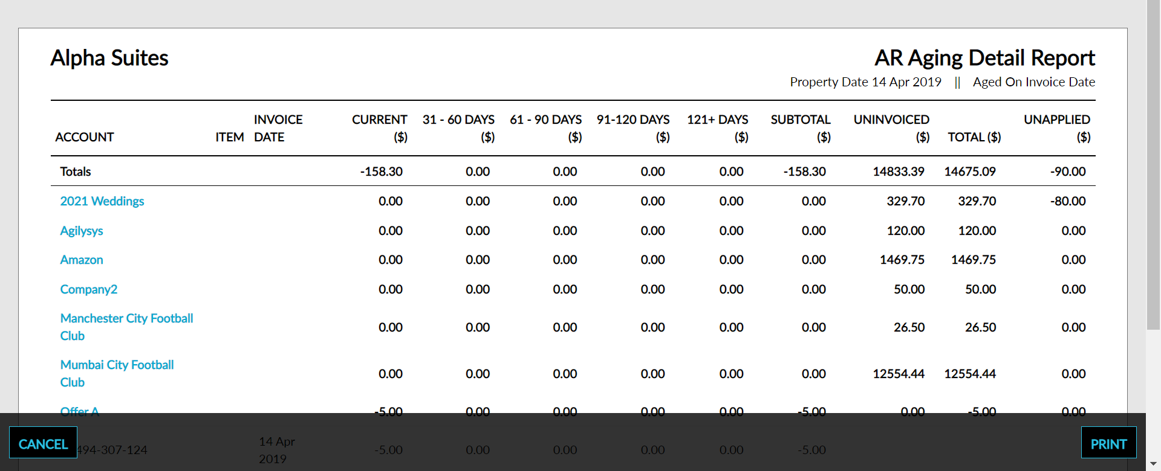Click the Uninvoiced ($) column header

click(891, 128)
